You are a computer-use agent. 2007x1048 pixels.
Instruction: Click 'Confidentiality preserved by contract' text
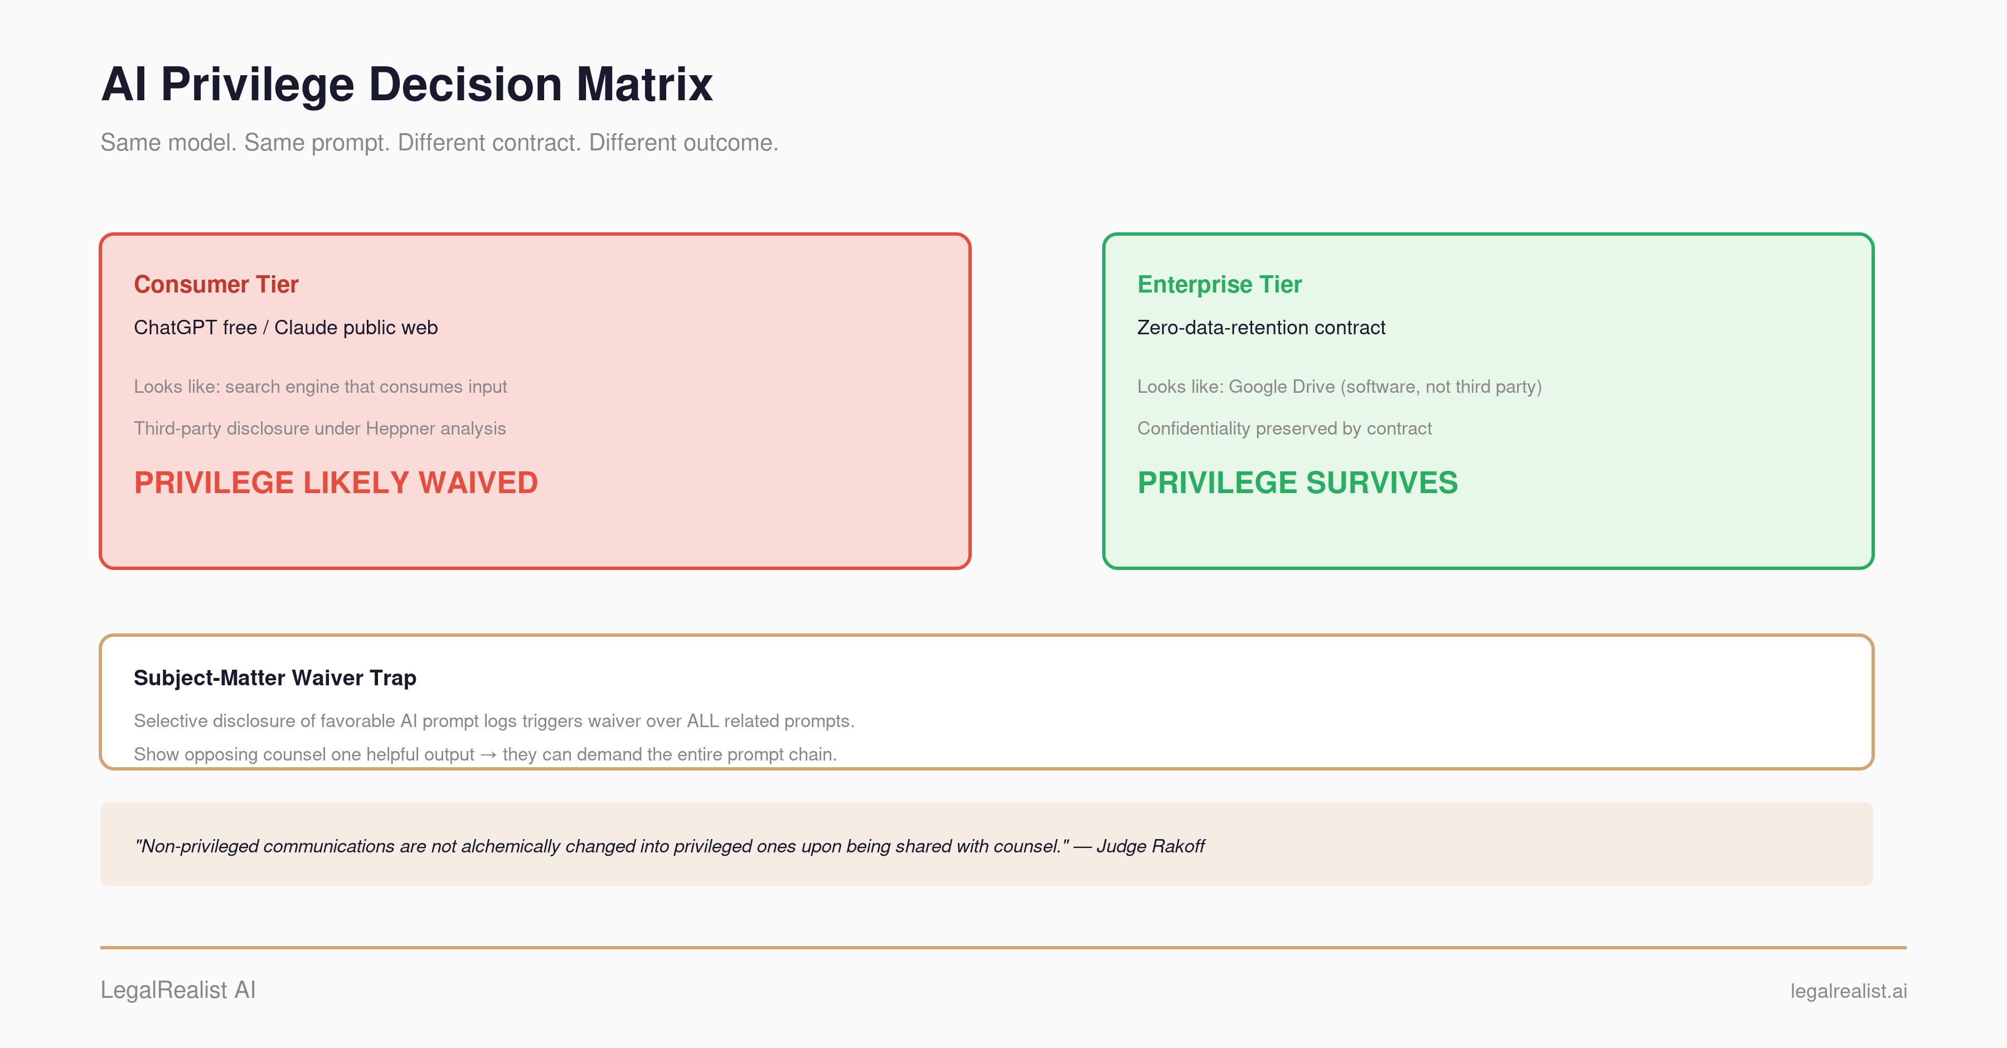(1284, 428)
